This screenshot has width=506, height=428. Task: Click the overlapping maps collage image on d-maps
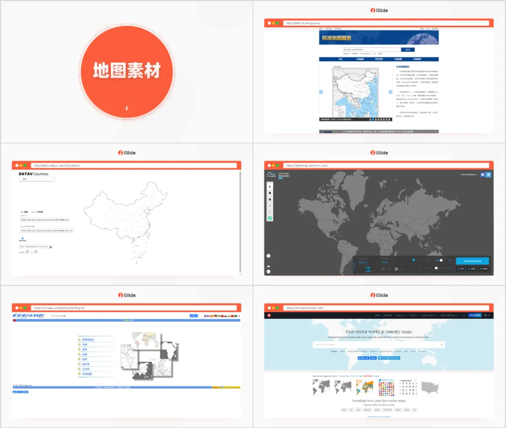(x=149, y=356)
